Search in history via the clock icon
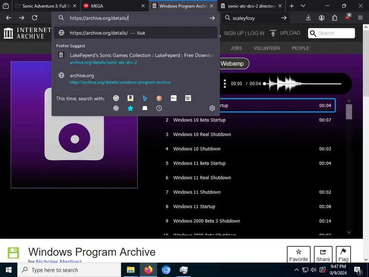The height and width of the screenshot is (277, 369). coord(159,108)
